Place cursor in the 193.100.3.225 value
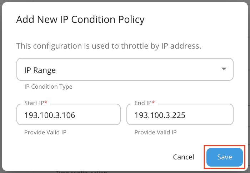250x173 pixels. pos(160,115)
